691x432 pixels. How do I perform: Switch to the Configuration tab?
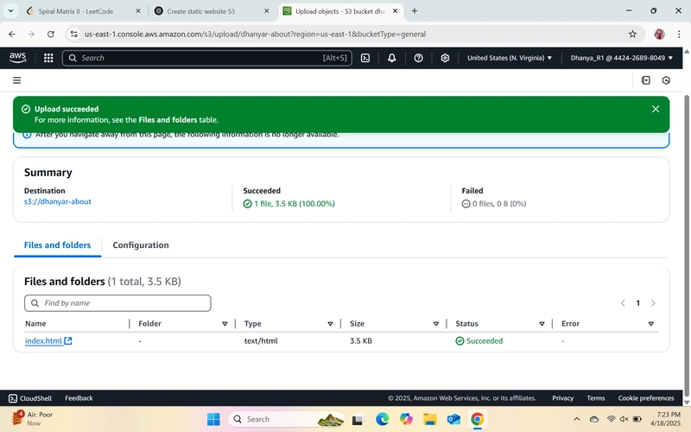tap(141, 245)
